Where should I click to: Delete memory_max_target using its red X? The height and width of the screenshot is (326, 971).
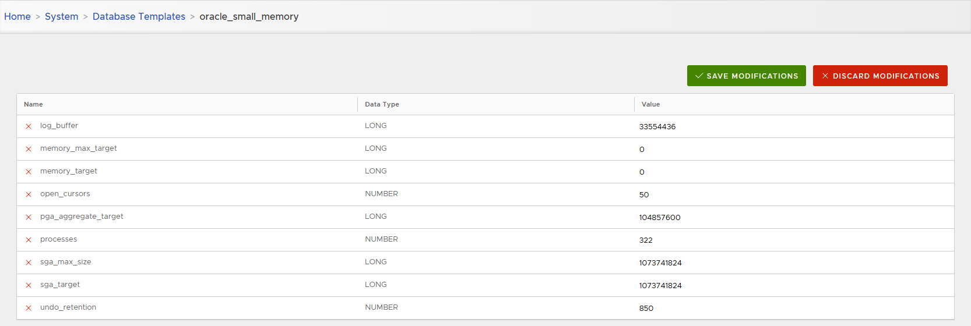pyautogui.click(x=29, y=149)
